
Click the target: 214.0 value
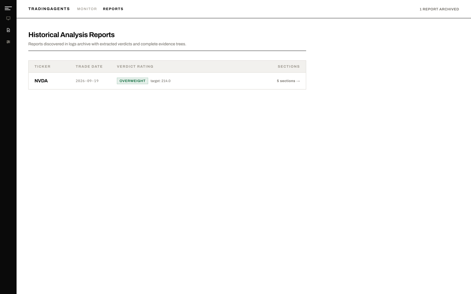tap(160, 81)
